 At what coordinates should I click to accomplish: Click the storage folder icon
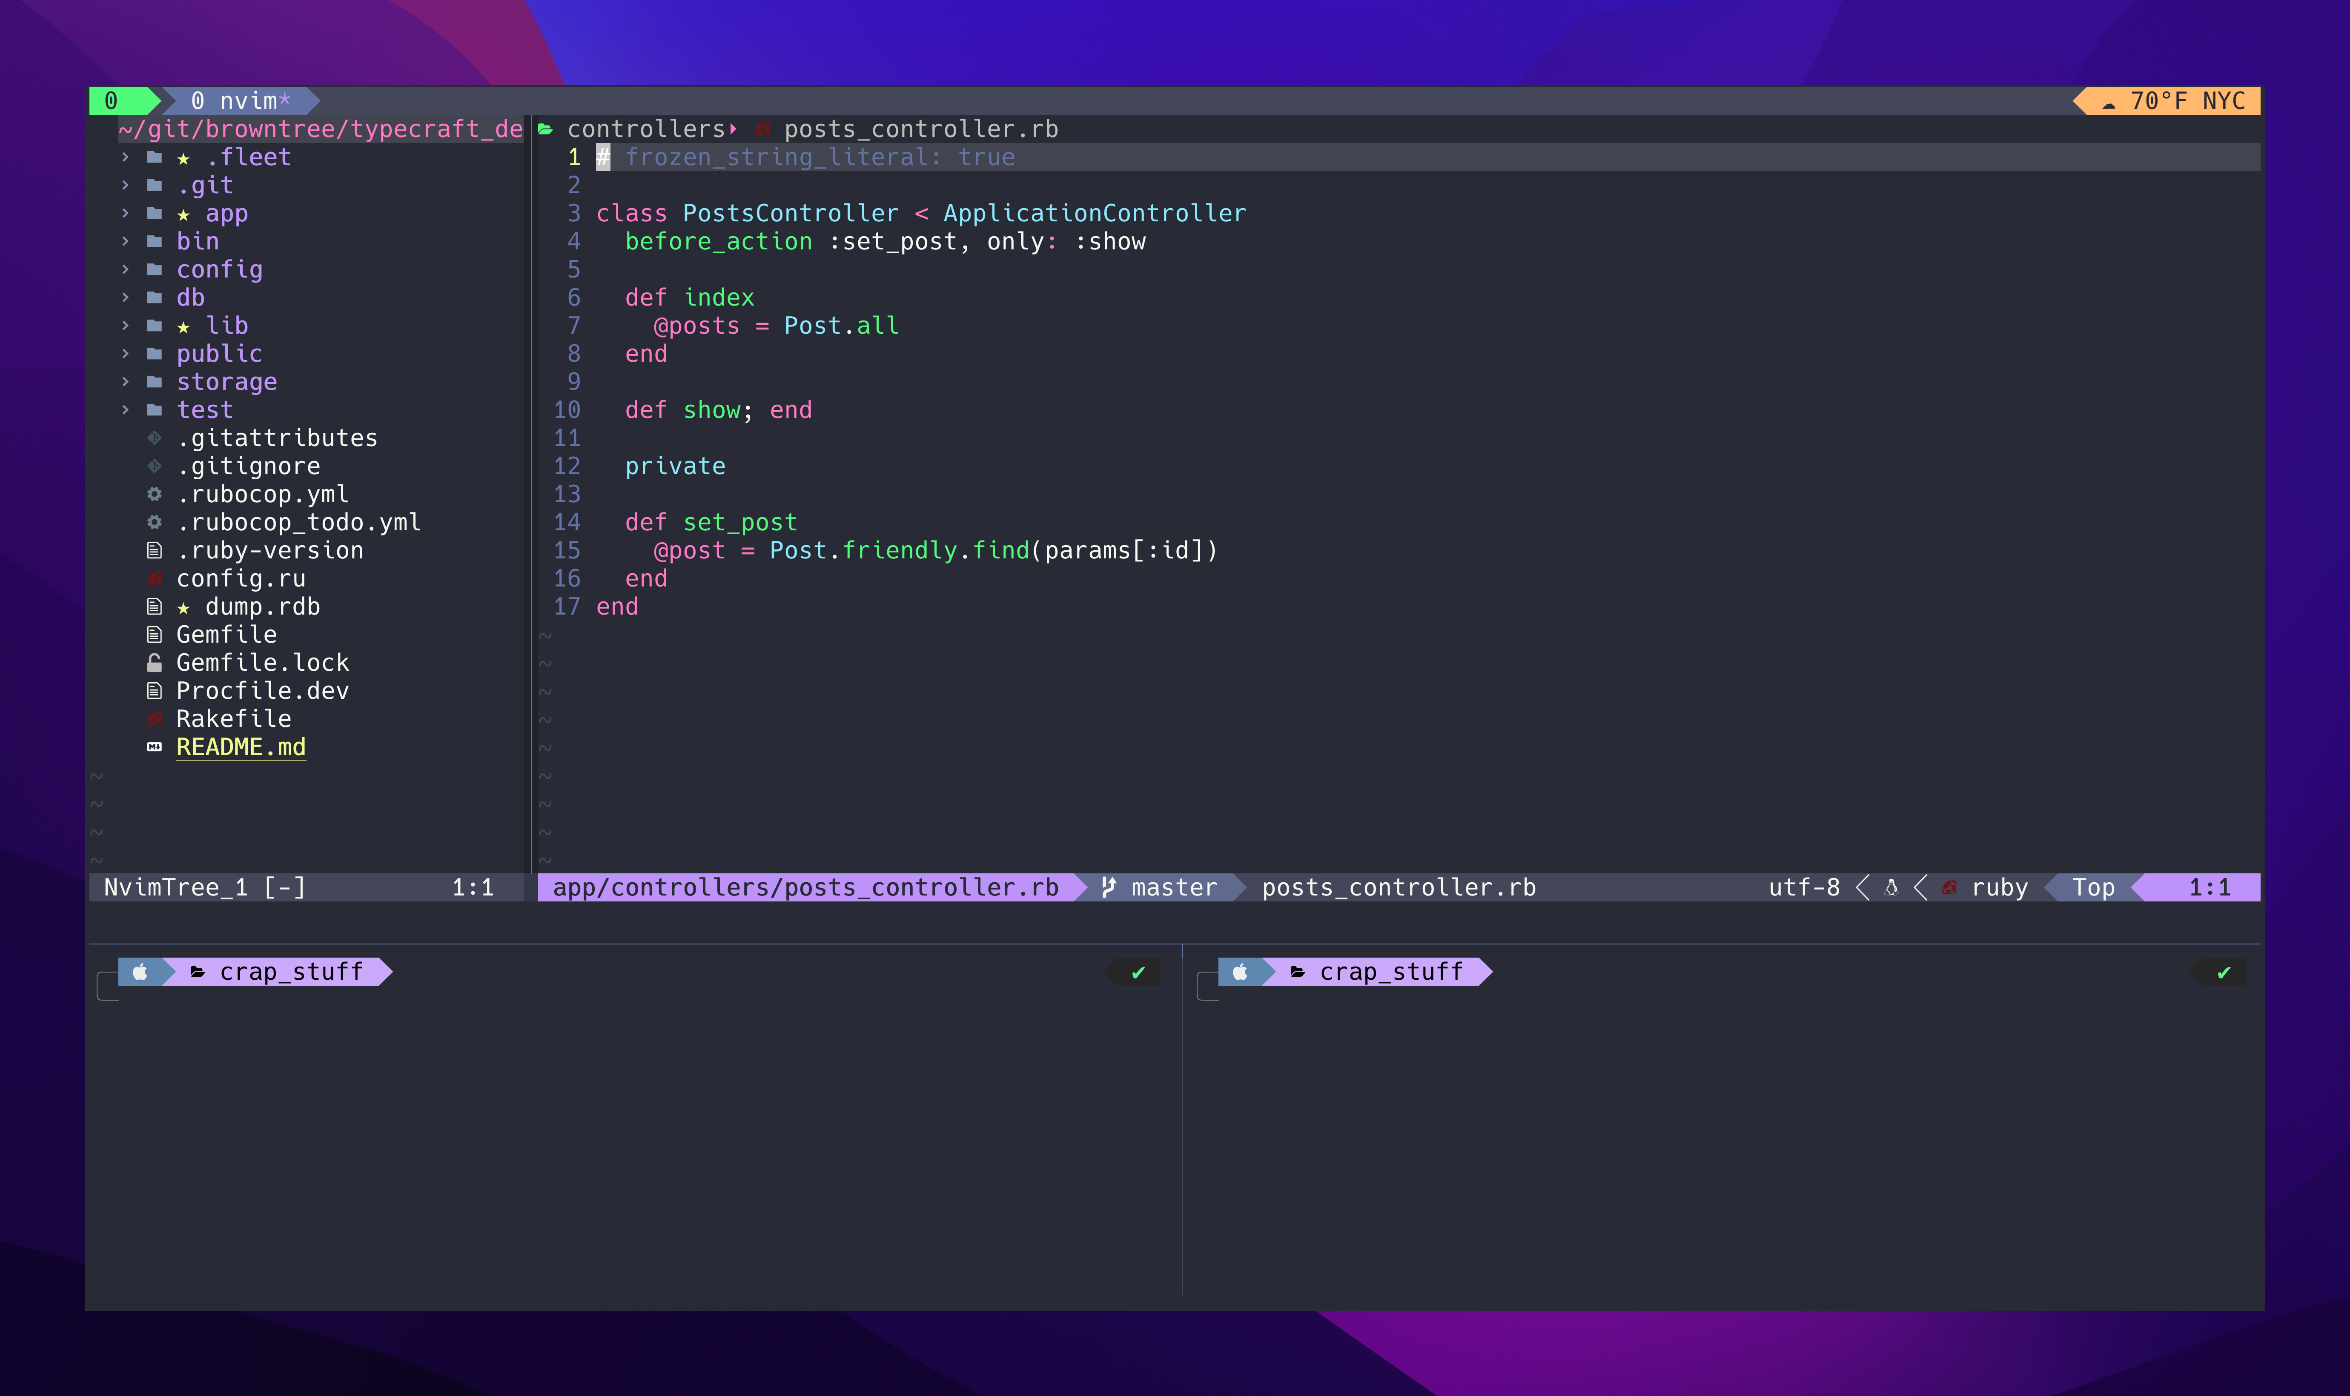click(x=154, y=382)
